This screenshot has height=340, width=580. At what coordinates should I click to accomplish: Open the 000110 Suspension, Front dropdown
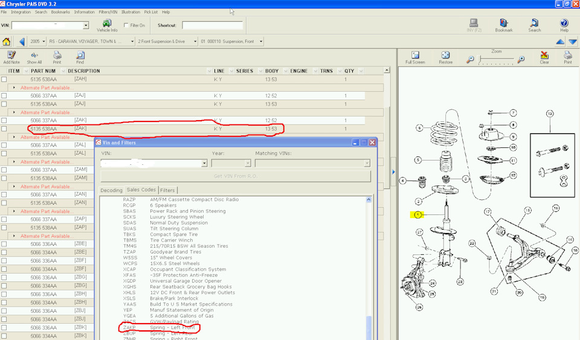pyautogui.click(x=261, y=42)
